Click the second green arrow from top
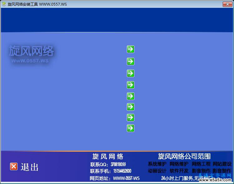This screenshot has width=234, height=184. (x=130, y=61)
